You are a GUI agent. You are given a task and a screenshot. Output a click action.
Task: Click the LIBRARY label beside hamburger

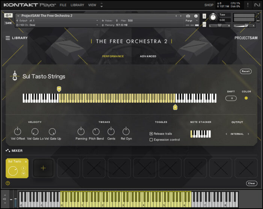(20, 38)
